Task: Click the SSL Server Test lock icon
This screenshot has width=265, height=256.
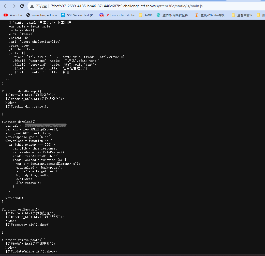Action: (x=63, y=15)
